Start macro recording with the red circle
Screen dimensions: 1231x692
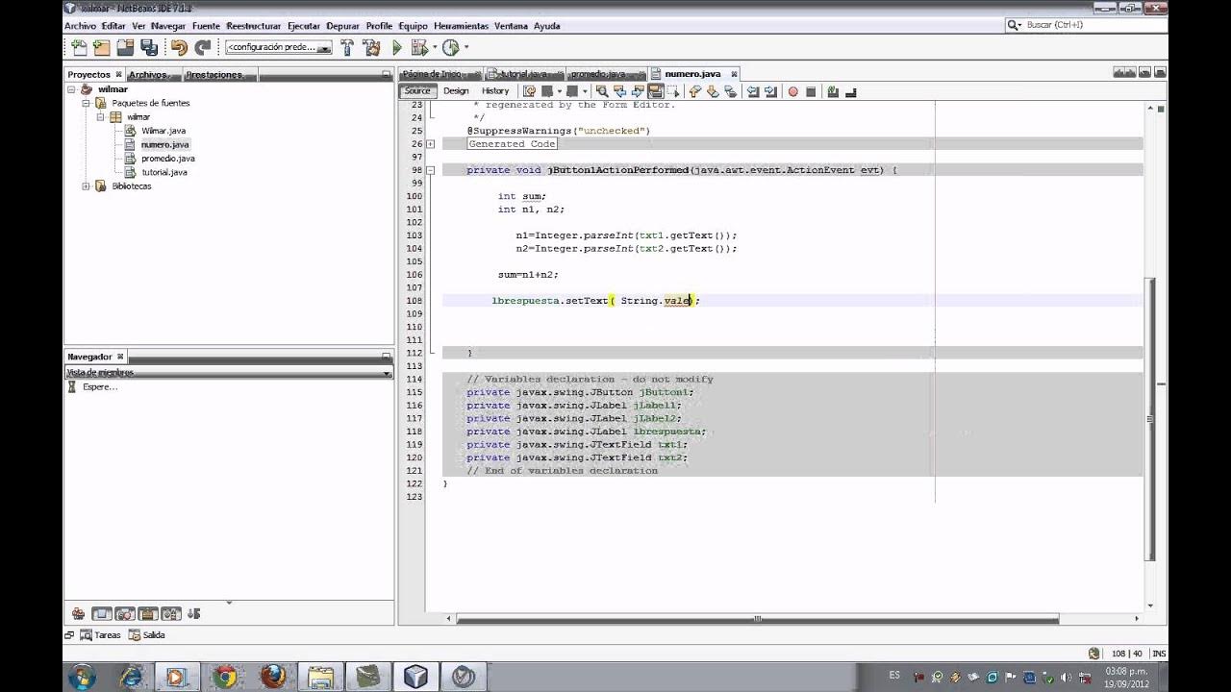(793, 92)
